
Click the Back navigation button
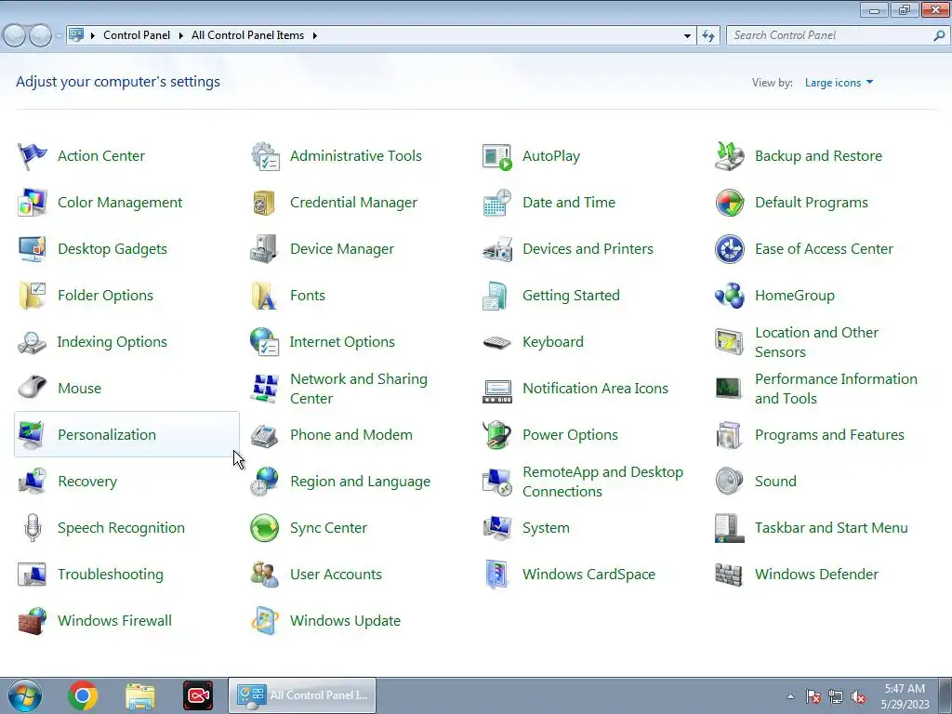click(x=15, y=36)
